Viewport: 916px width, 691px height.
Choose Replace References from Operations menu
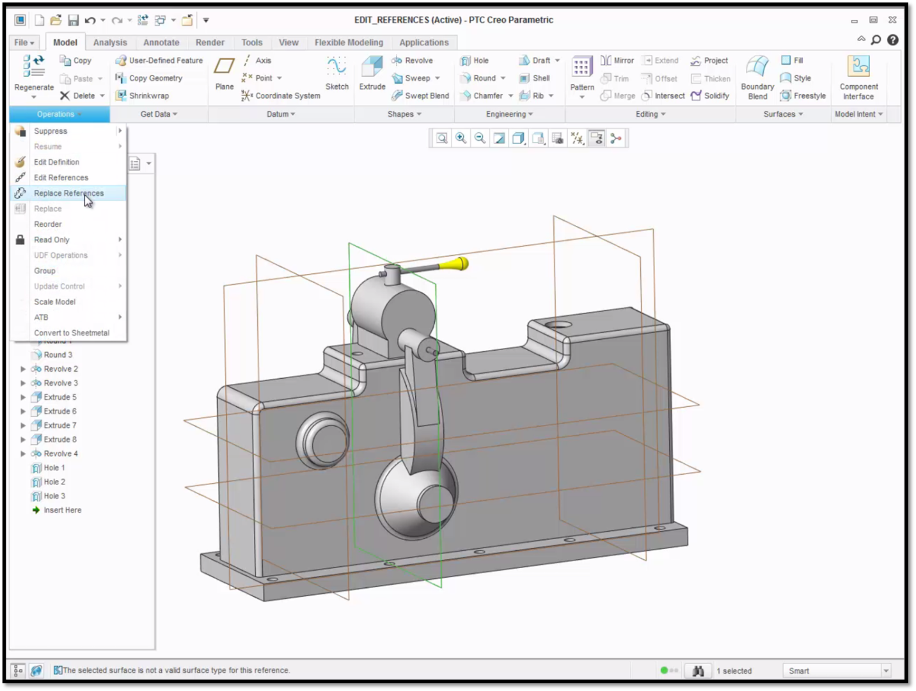[68, 193]
